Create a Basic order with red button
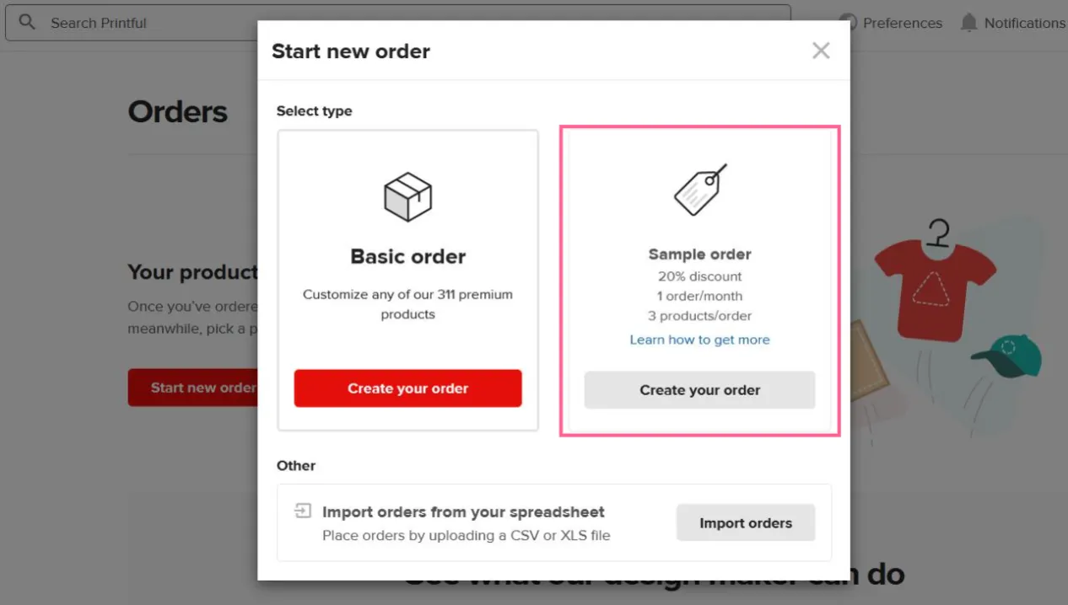Viewport: 1068px width, 605px height. (x=407, y=388)
